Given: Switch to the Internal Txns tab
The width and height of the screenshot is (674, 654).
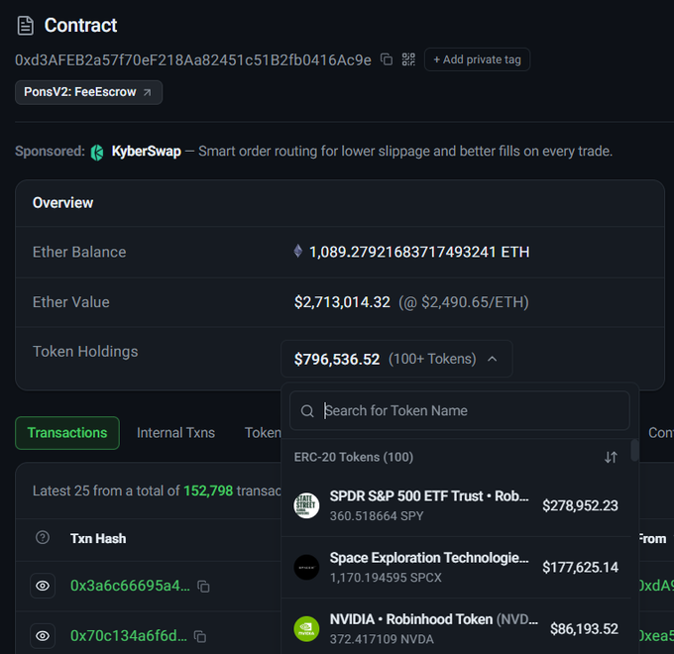Looking at the screenshot, I should (175, 433).
